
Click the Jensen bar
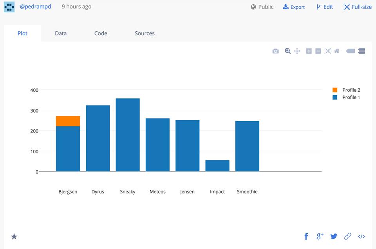[188, 145]
